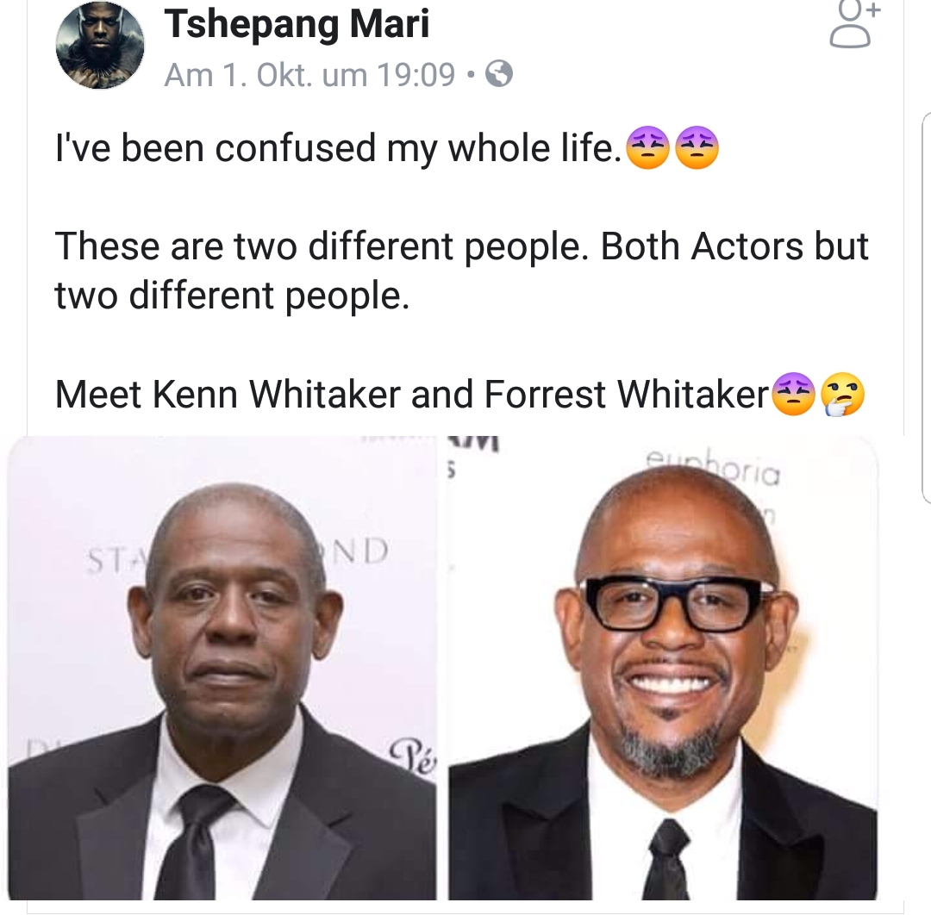Click the globe public privacy icon
The image size is (931, 915).
click(499, 76)
